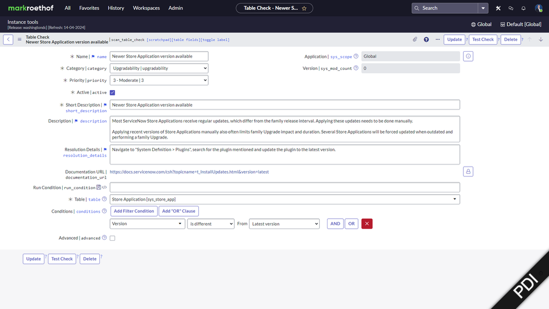Open the 'is different' operator dropdown
The height and width of the screenshot is (309, 549).
tap(211, 224)
